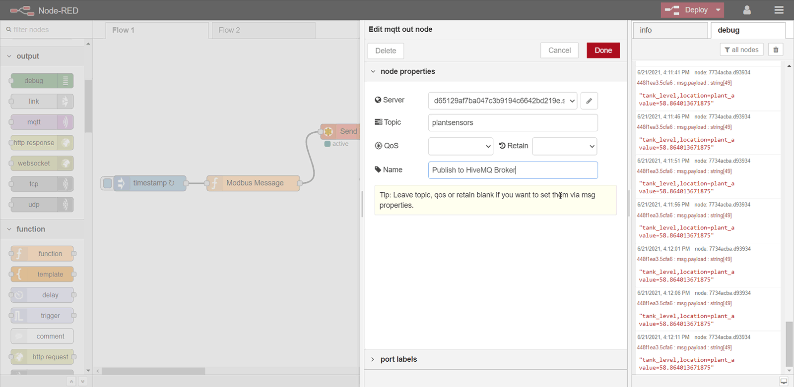Expand all palette categories arrow
This screenshot has width=794, height=387.
(82, 381)
